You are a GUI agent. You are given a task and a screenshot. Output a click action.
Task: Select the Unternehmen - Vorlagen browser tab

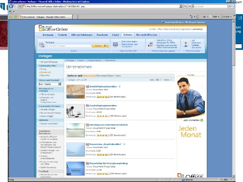point(46,17)
